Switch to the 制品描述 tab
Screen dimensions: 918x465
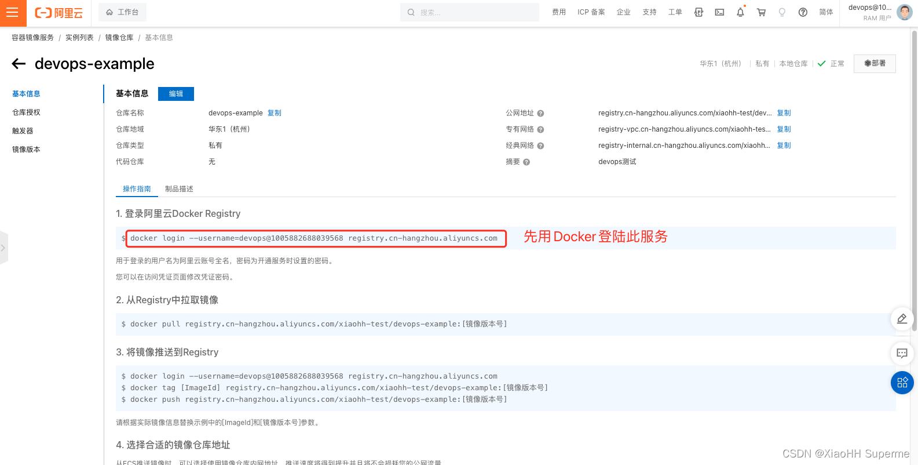pos(179,189)
